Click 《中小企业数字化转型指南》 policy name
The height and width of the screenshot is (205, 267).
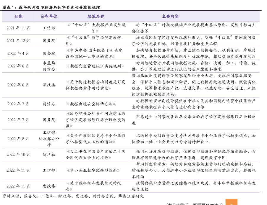(x=93, y=170)
